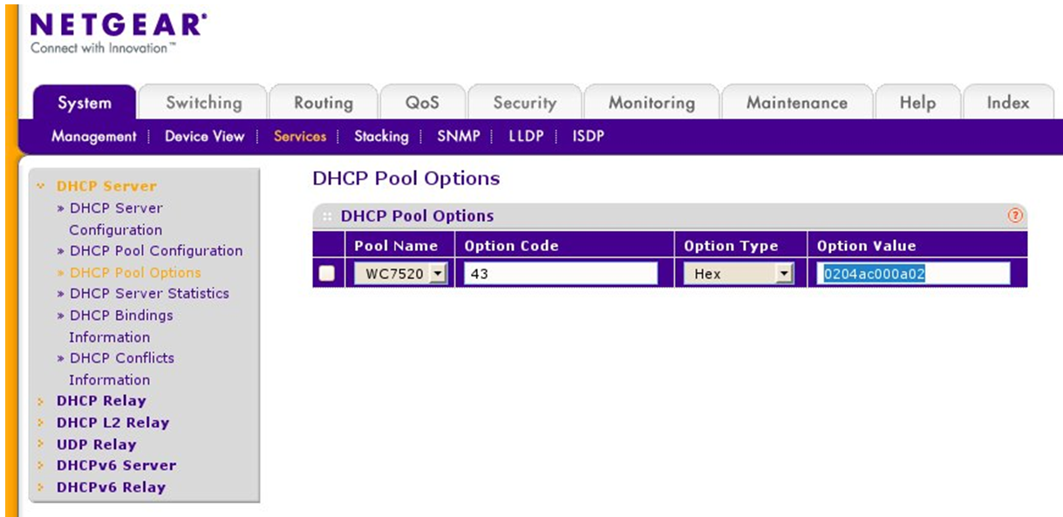The height and width of the screenshot is (517, 1063).
Task: Switch to the Monitoring tab
Action: click(651, 103)
